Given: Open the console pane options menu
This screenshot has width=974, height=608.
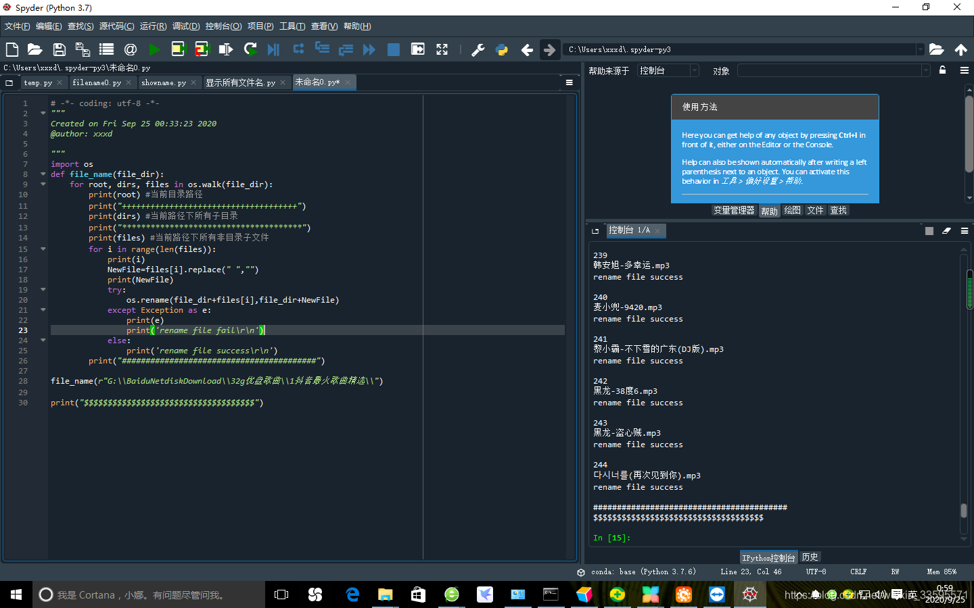Looking at the screenshot, I should pos(965,231).
